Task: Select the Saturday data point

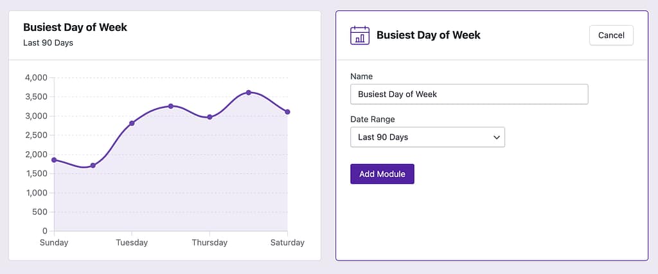Action: pos(287,112)
